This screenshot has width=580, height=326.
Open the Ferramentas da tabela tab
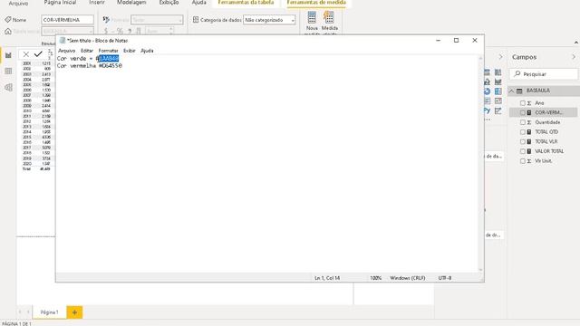point(246,3)
